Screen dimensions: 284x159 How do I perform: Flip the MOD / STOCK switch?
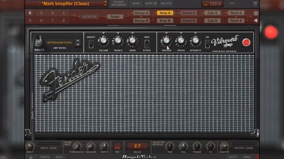(x=147, y=44)
